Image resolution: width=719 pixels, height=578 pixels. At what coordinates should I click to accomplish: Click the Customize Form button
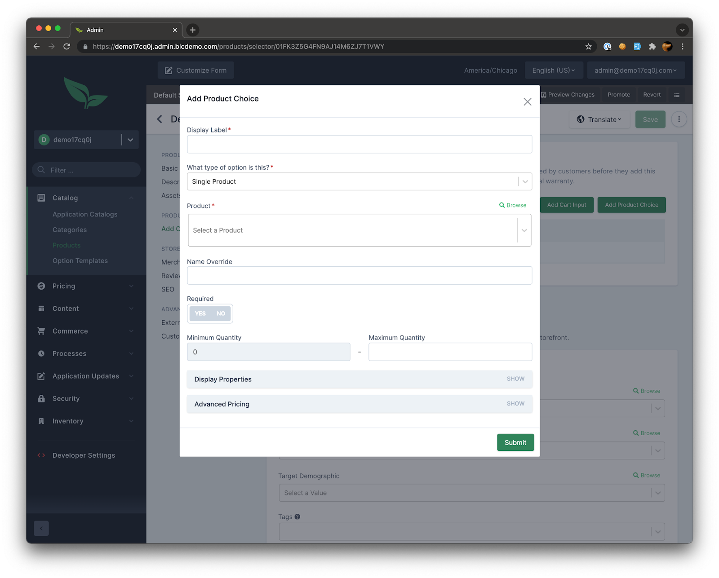195,70
